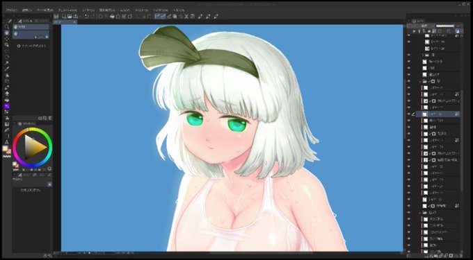Switch to the color wheel panel tab

click(x=27, y=123)
